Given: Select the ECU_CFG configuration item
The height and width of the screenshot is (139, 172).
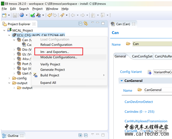Looking at the screenshot, I should click(38, 35).
